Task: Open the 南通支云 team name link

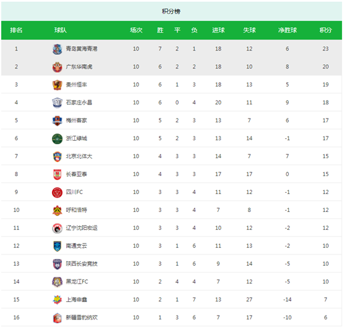Action: [77, 246]
